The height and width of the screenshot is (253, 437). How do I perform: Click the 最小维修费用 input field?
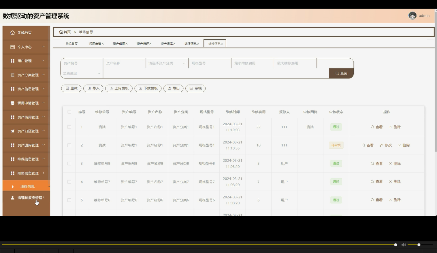[253, 63]
